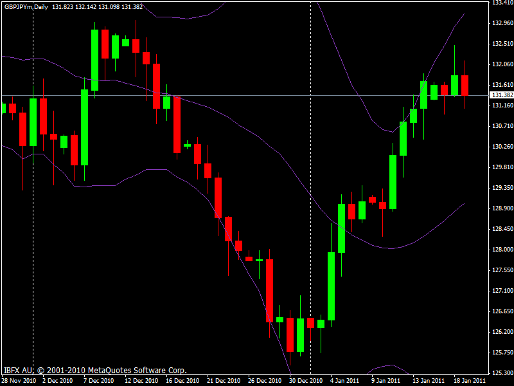The image size is (514, 386).
Task: Click the 130.260 price axis label
Action: (x=502, y=147)
